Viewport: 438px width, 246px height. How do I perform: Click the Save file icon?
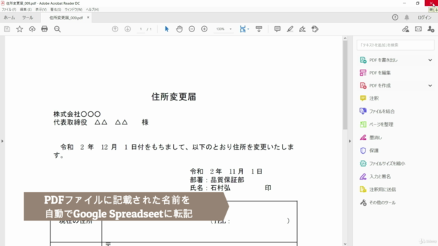7,29
